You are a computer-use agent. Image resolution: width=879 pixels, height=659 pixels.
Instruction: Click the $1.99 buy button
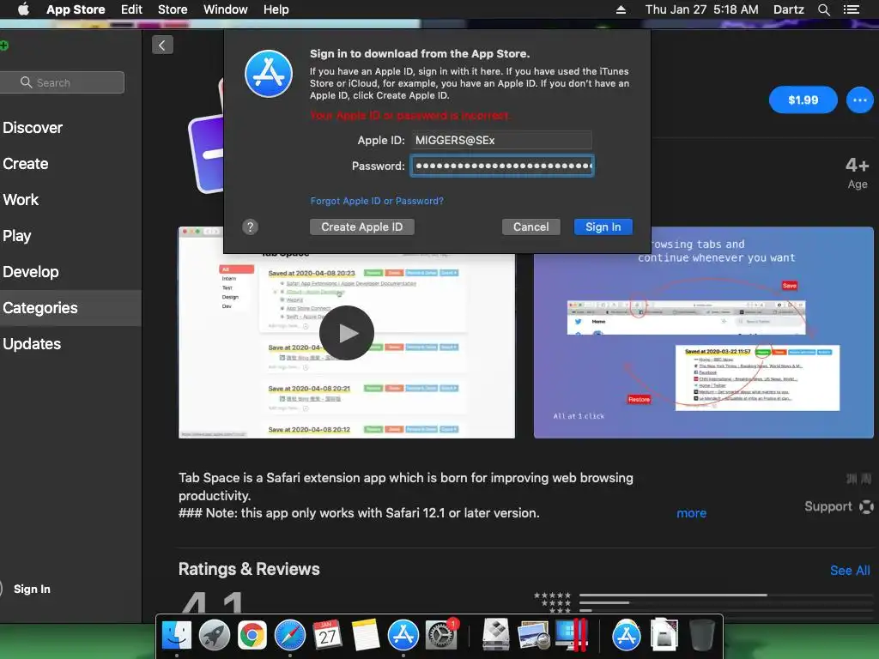click(x=803, y=100)
